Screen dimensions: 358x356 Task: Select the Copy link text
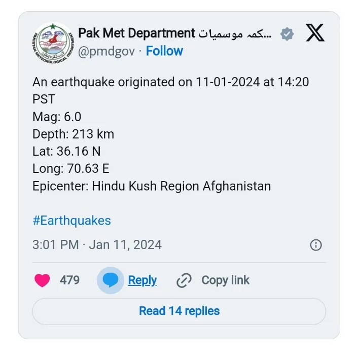(x=225, y=280)
